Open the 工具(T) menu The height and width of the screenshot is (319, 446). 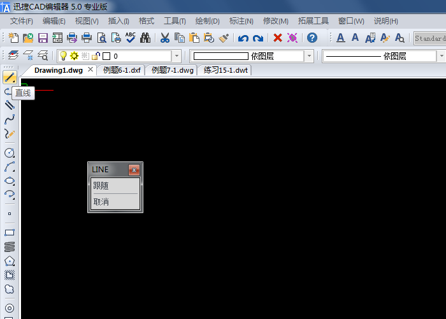click(175, 21)
